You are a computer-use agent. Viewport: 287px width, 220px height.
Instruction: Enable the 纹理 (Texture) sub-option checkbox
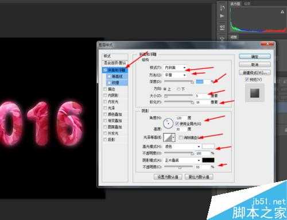tap(110, 83)
